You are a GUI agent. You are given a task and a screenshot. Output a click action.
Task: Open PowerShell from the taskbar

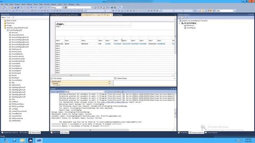click(14, 140)
